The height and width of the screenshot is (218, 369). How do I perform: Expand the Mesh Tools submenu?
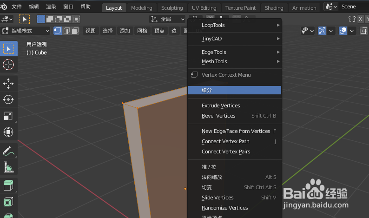234,61
